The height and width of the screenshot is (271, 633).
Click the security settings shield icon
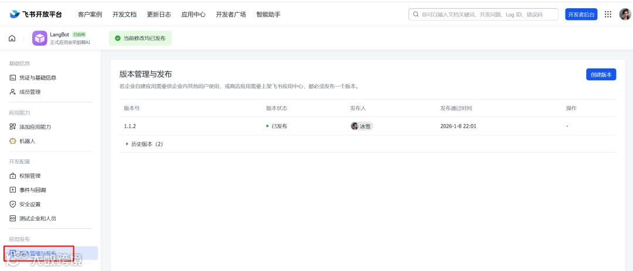[12, 204]
